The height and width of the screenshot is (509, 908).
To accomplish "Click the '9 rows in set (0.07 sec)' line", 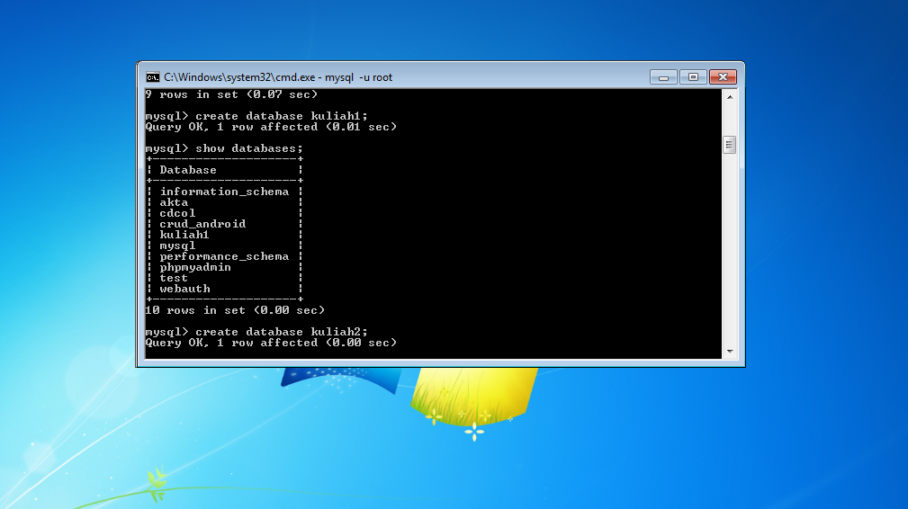I will (x=231, y=94).
